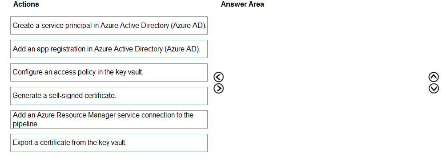Choose Export a certificate from key vault
442x164 pixels.
109,143
